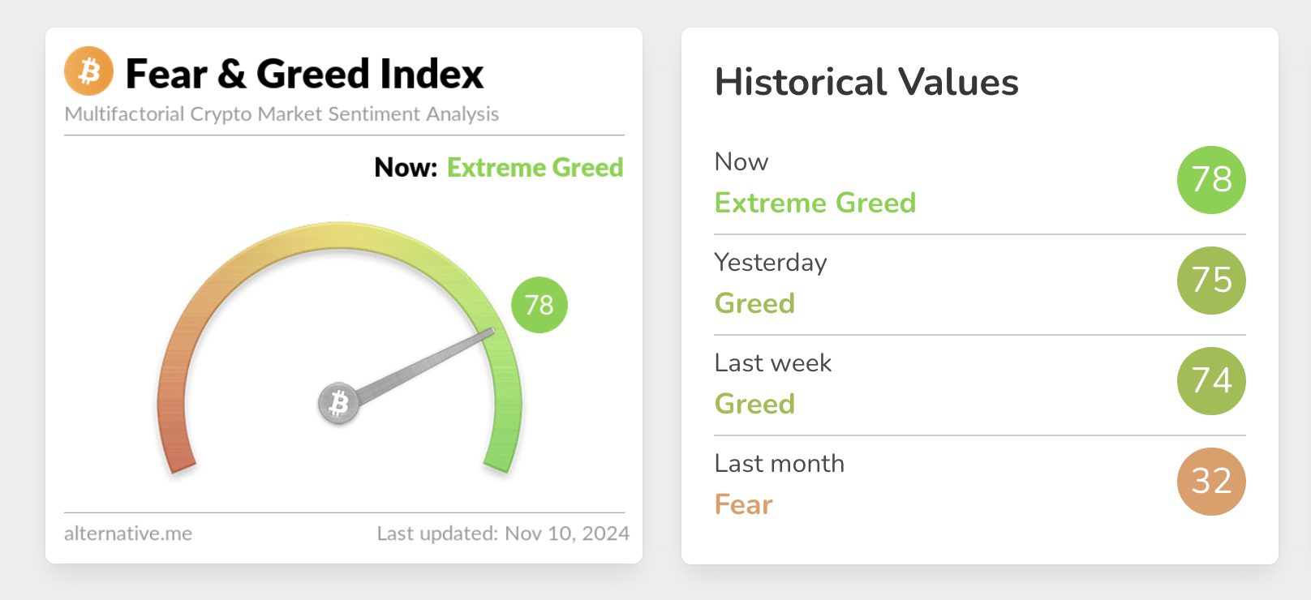Select the Yesterday row label
1311x600 pixels.
pyautogui.click(x=771, y=263)
